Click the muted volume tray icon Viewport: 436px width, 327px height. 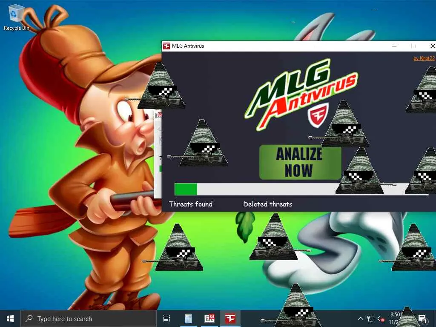point(381,318)
